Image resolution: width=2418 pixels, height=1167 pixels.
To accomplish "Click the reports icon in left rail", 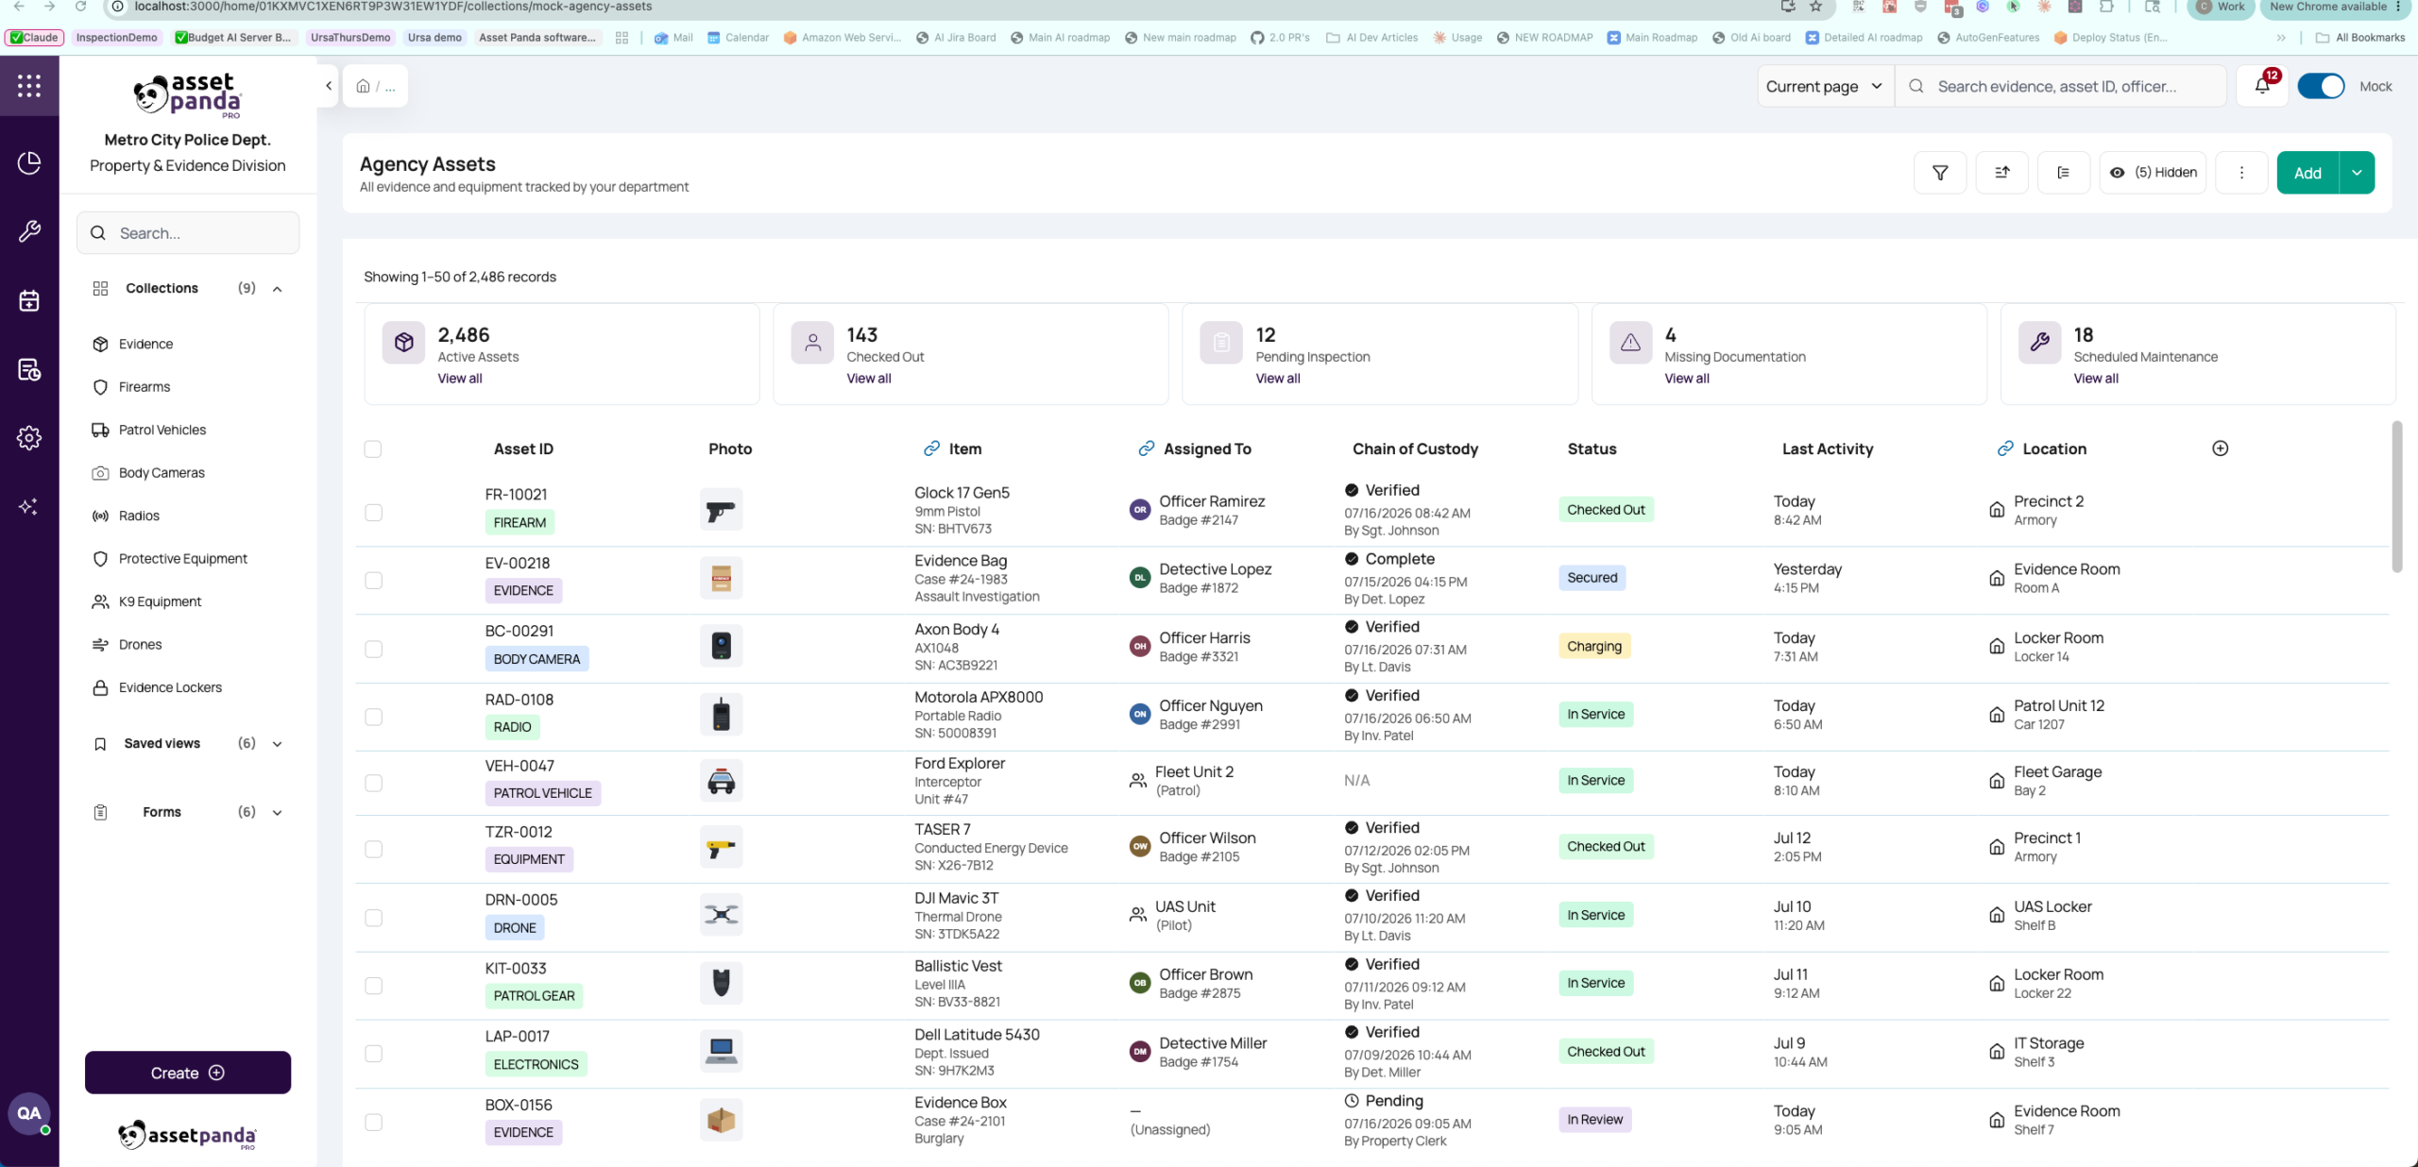I will coord(29,369).
